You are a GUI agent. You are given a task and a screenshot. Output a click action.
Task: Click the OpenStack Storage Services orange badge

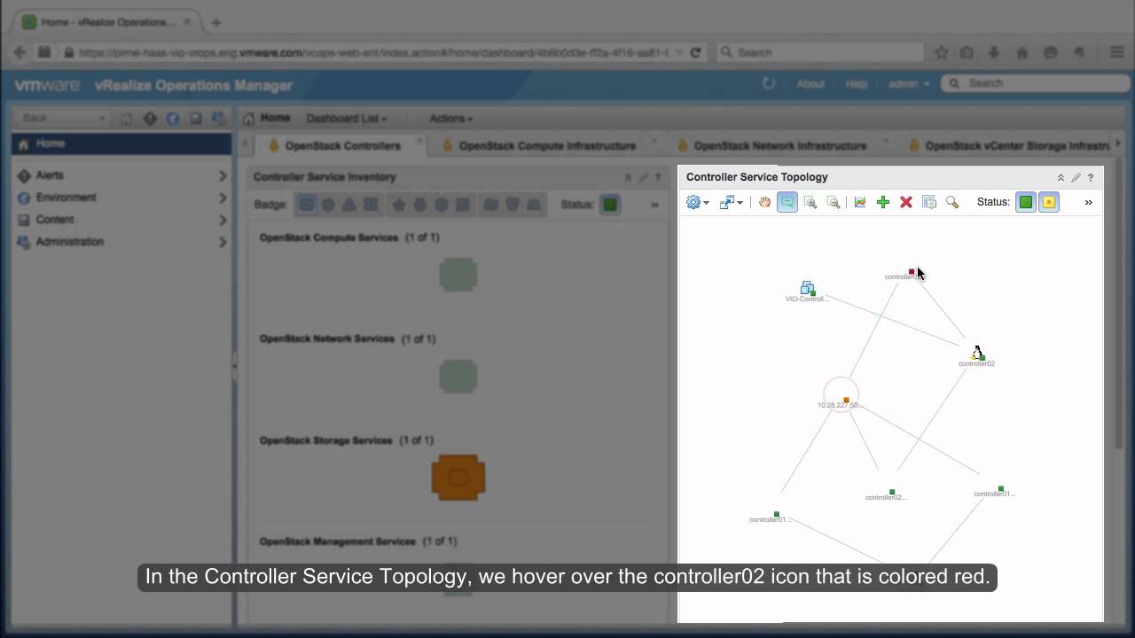point(458,478)
